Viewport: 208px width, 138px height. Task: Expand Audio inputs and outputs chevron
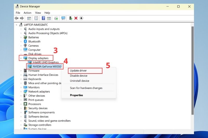point(21,29)
